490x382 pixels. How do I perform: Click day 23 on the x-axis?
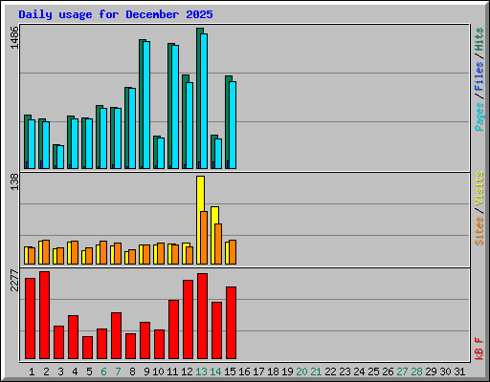(345, 371)
